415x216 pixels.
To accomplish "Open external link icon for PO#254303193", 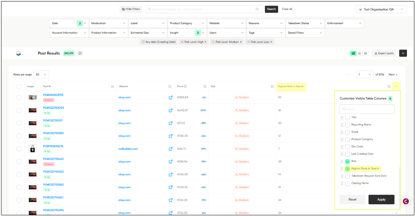I will click(171, 97).
